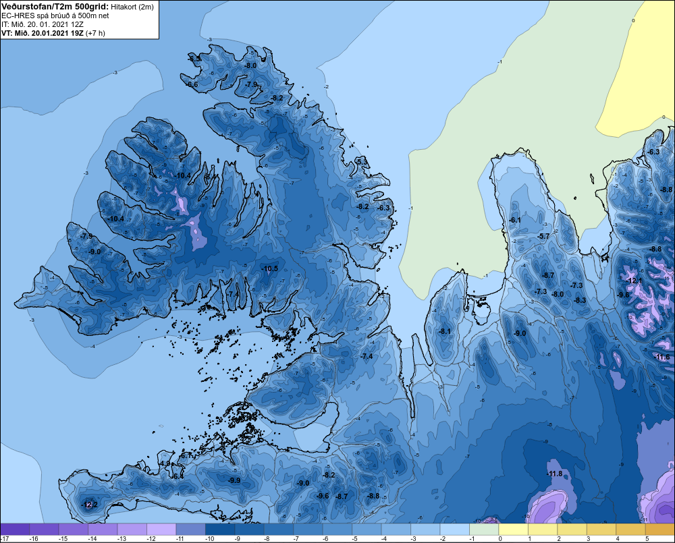Click the legend swatch between 2 and 3
This screenshot has width=675, height=543.
click(571, 530)
